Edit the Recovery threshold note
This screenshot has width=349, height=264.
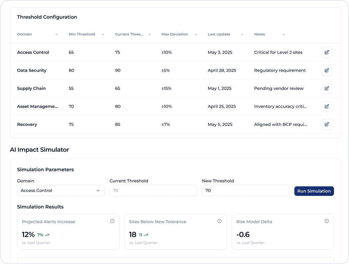pyautogui.click(x=326, y=124)
